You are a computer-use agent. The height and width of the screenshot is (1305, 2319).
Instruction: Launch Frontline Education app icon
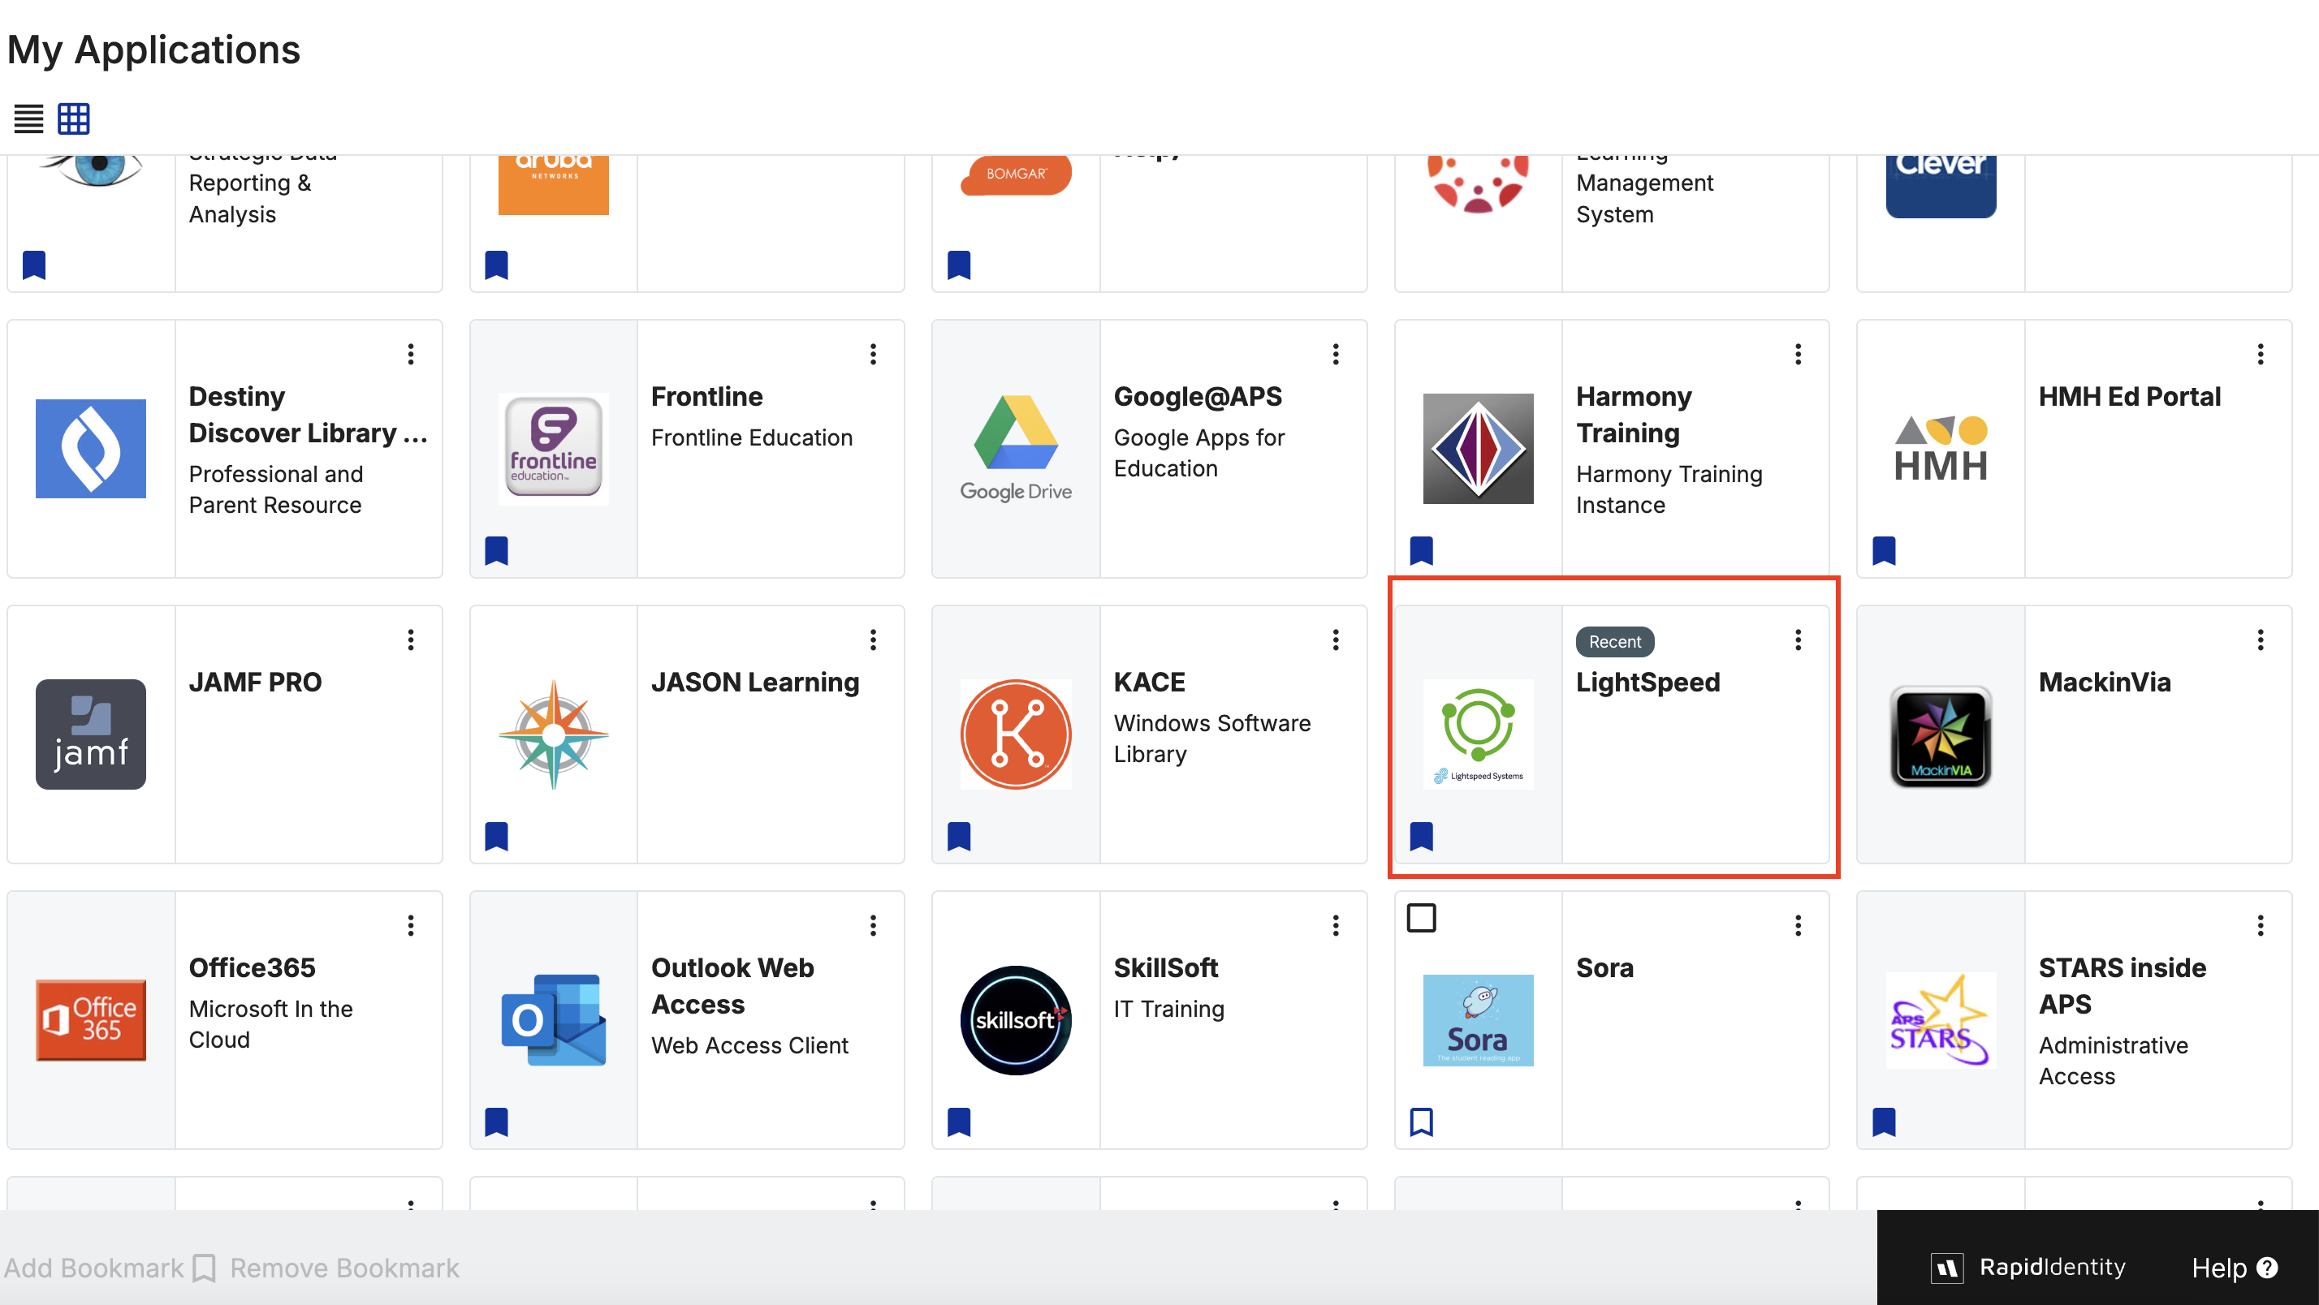click(554, 448)
